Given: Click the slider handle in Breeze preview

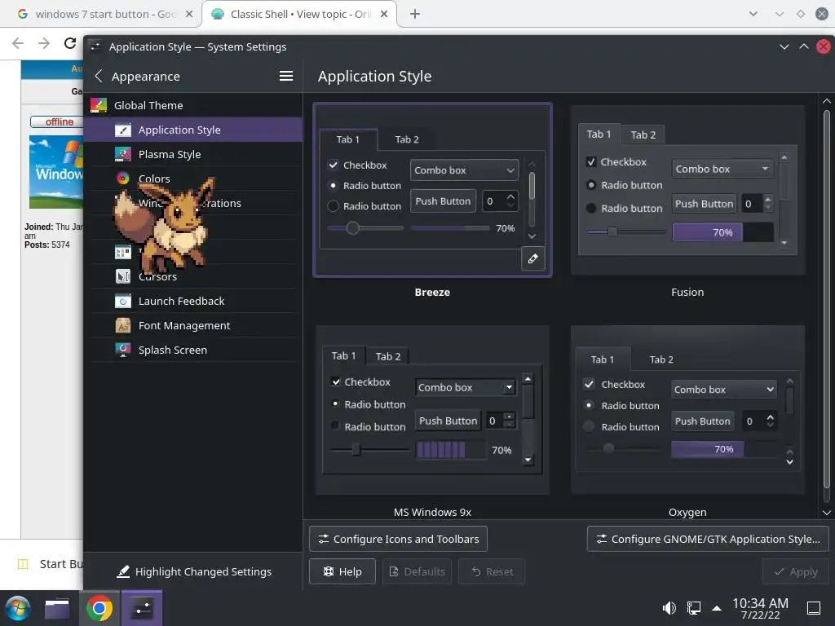Looking at the screenshot, I should [x=352, y=228].
